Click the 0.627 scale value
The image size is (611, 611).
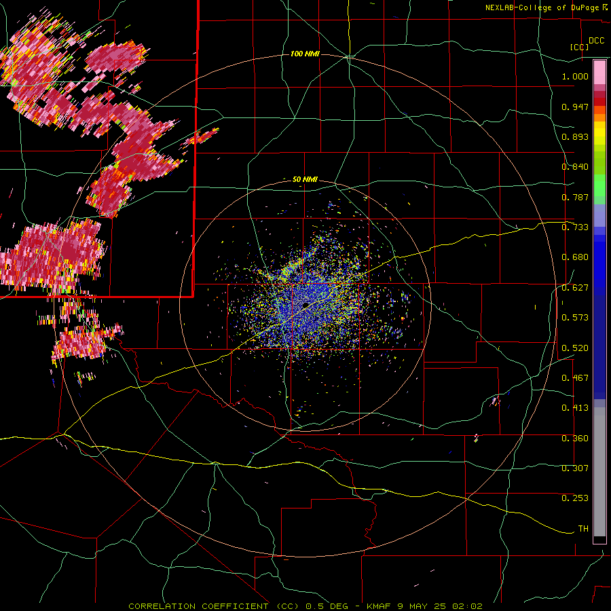[575, 288]
